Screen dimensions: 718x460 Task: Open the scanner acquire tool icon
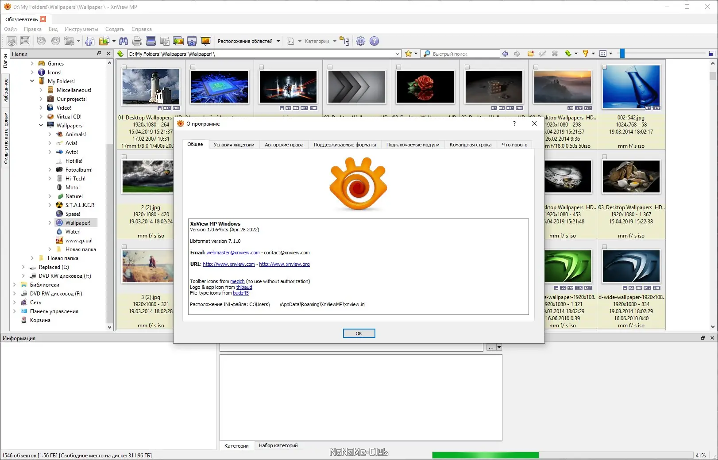pos(151,41)
